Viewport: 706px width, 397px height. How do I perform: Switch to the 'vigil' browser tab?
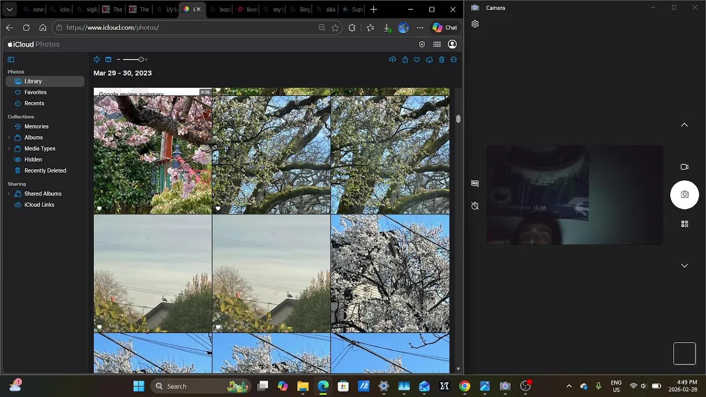click(x=87, y=9)
